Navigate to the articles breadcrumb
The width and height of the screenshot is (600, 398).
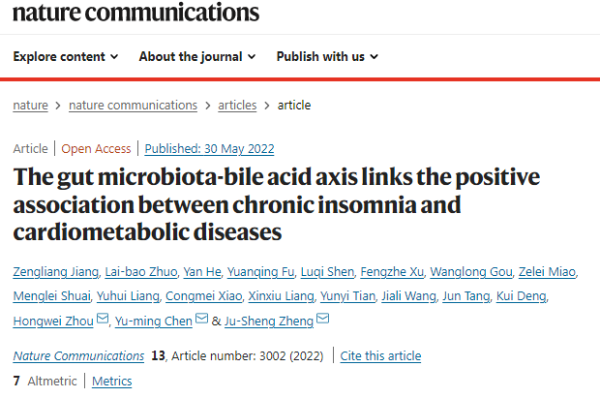pyautogui.click(x=237, y=106)
